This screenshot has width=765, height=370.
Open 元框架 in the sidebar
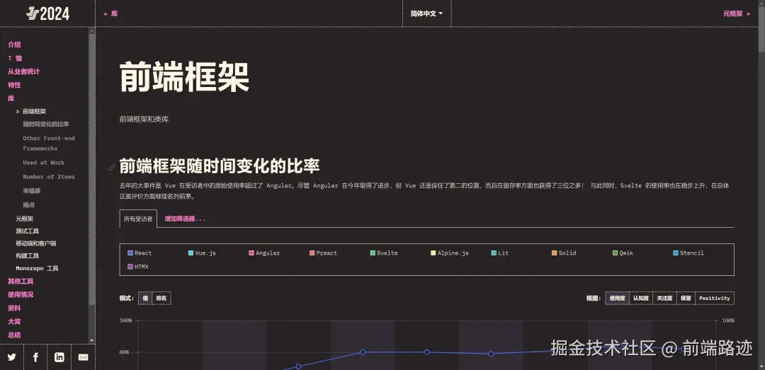point(24,219)
